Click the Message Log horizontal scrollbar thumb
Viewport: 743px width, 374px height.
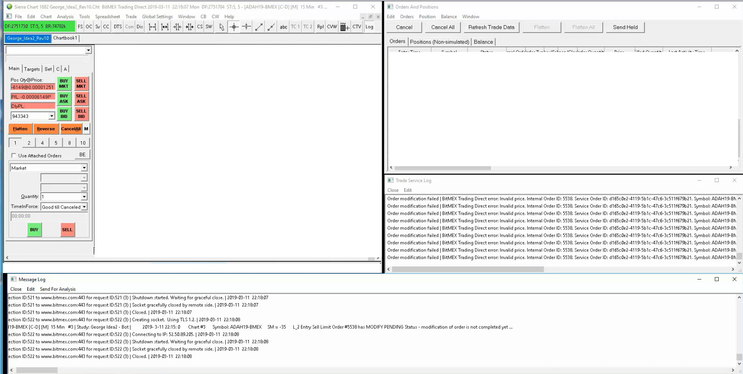[37, 370]
